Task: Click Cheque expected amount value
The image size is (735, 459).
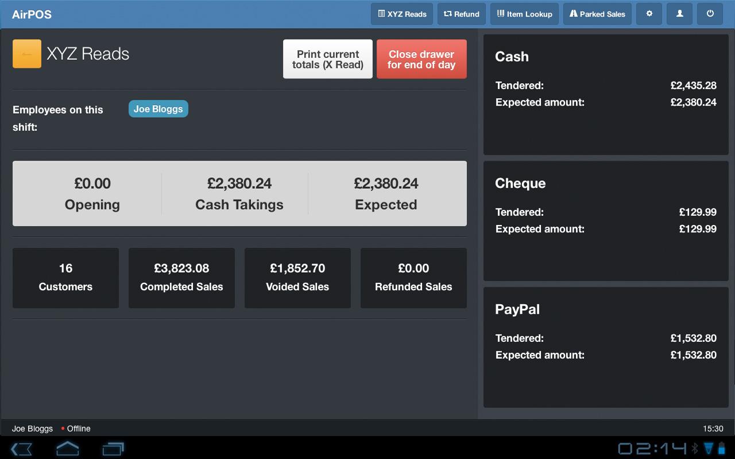Action: [x=698, y=229]
